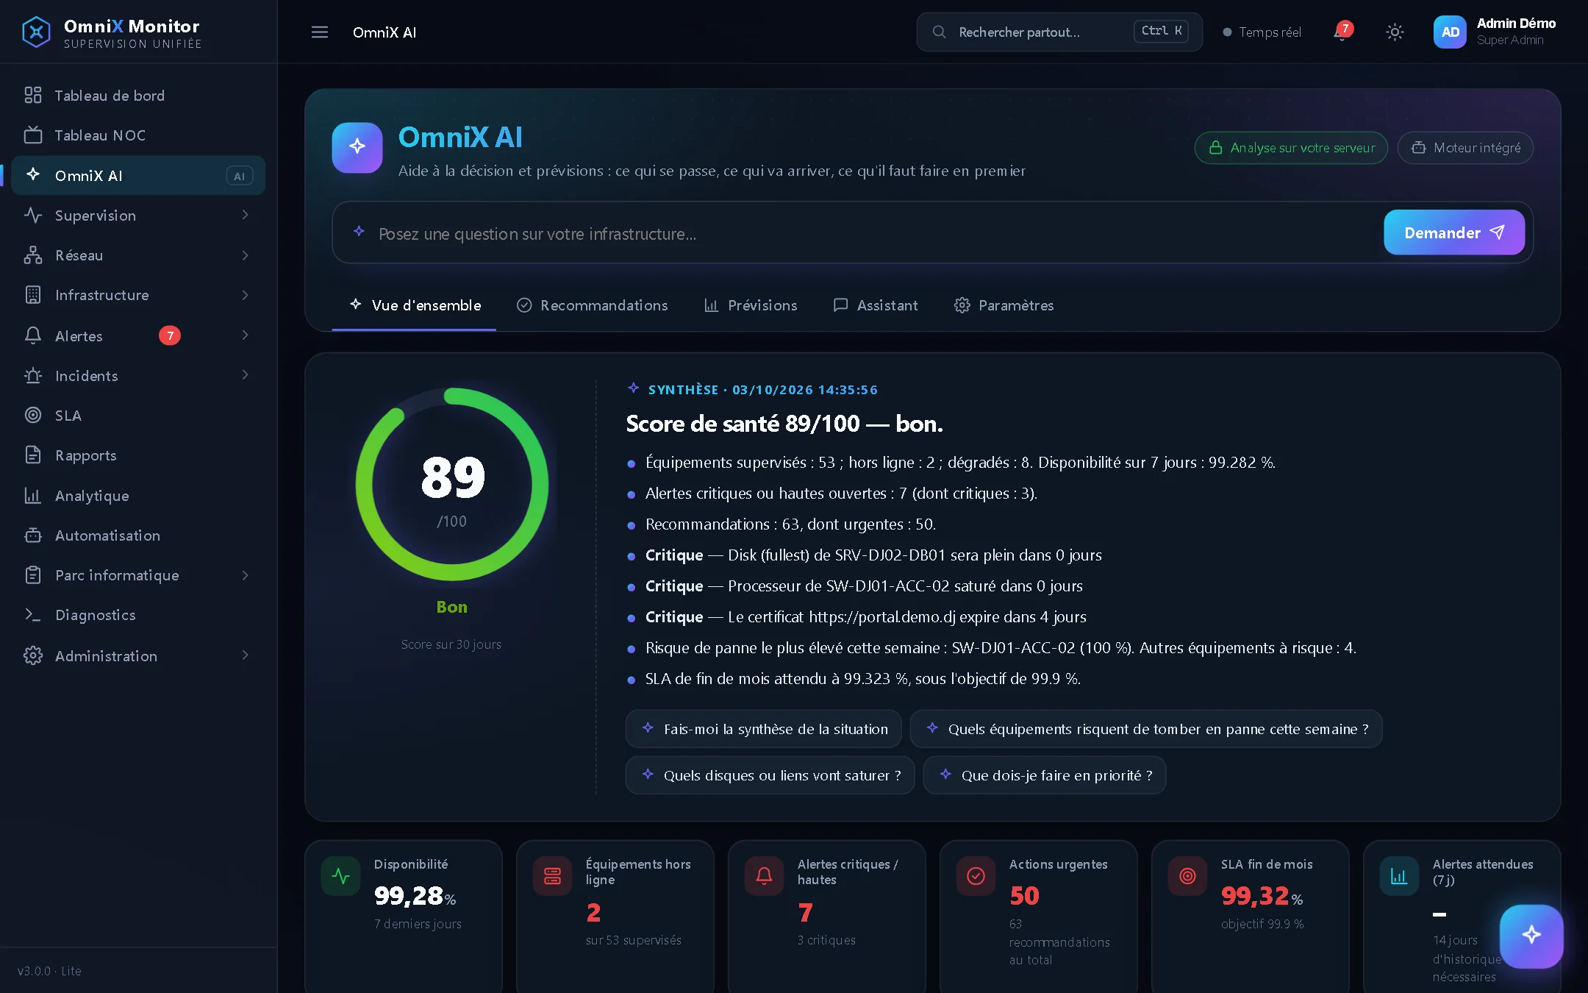1588x993 pixels.
Task: Open Tableau de bord in sidebar
Action: (138, 96)
